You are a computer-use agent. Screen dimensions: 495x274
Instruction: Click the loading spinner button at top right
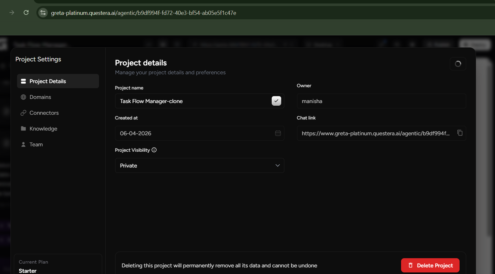coord(458,64)
